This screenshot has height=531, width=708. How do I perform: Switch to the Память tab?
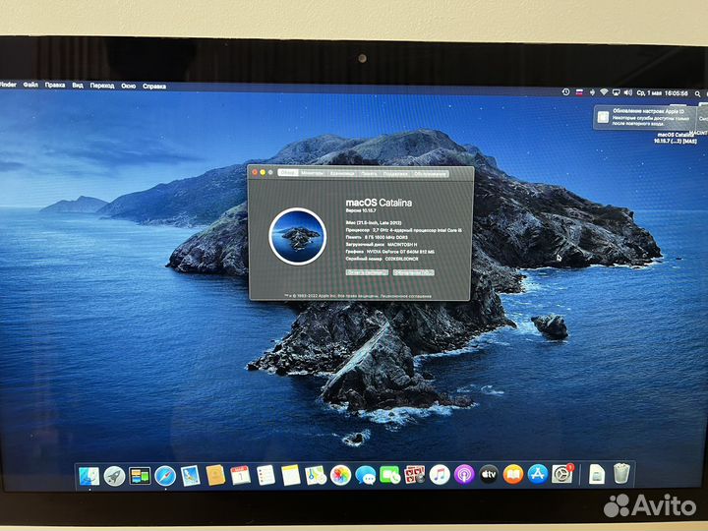[x=369, y=173]
